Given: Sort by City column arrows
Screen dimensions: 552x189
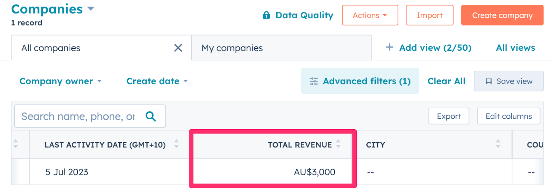Looking at the screenshot, I should coord(498,144).
